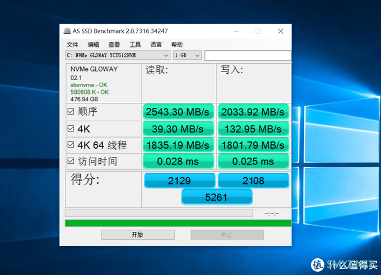The height and width of the screenshot is (275, 381).
Task: Click sequential read value 2543.30 MB/s
Action: [178, 112]
